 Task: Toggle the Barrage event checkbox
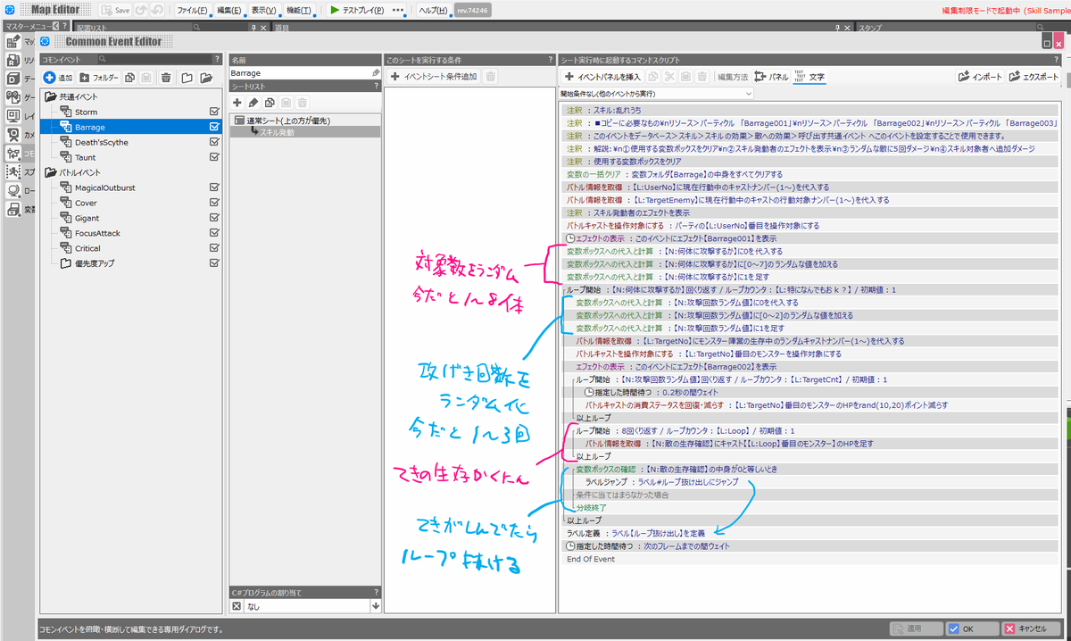point(214,128)
